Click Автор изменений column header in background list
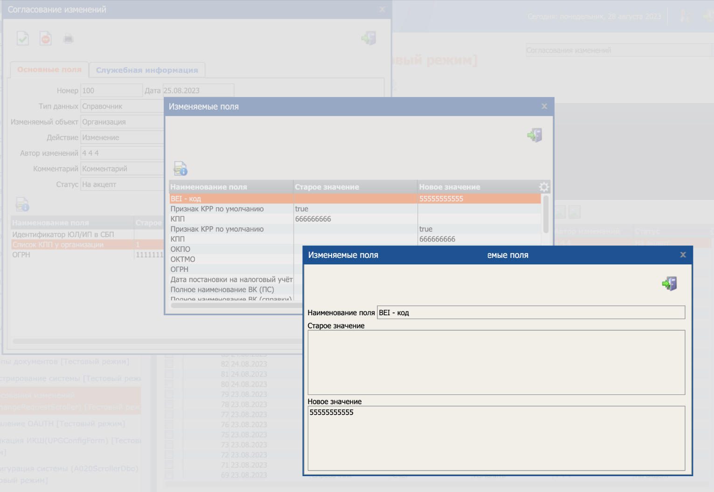This screenshot has width=714, height=492. (594, 231)
